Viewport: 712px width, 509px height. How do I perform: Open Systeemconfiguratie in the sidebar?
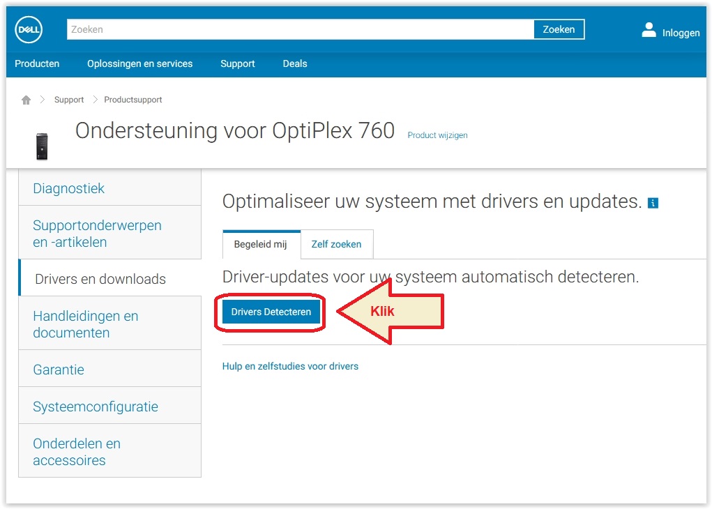coord(110,406)
